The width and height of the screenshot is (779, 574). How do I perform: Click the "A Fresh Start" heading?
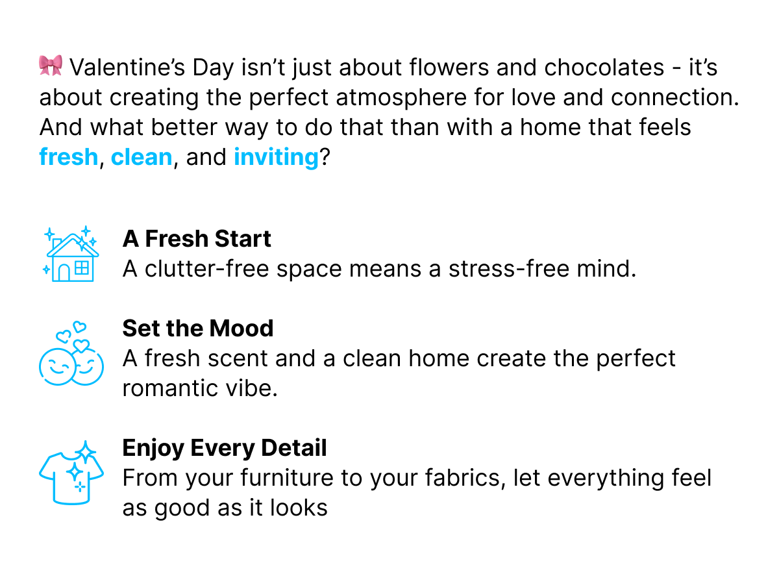tap(197, 239)
